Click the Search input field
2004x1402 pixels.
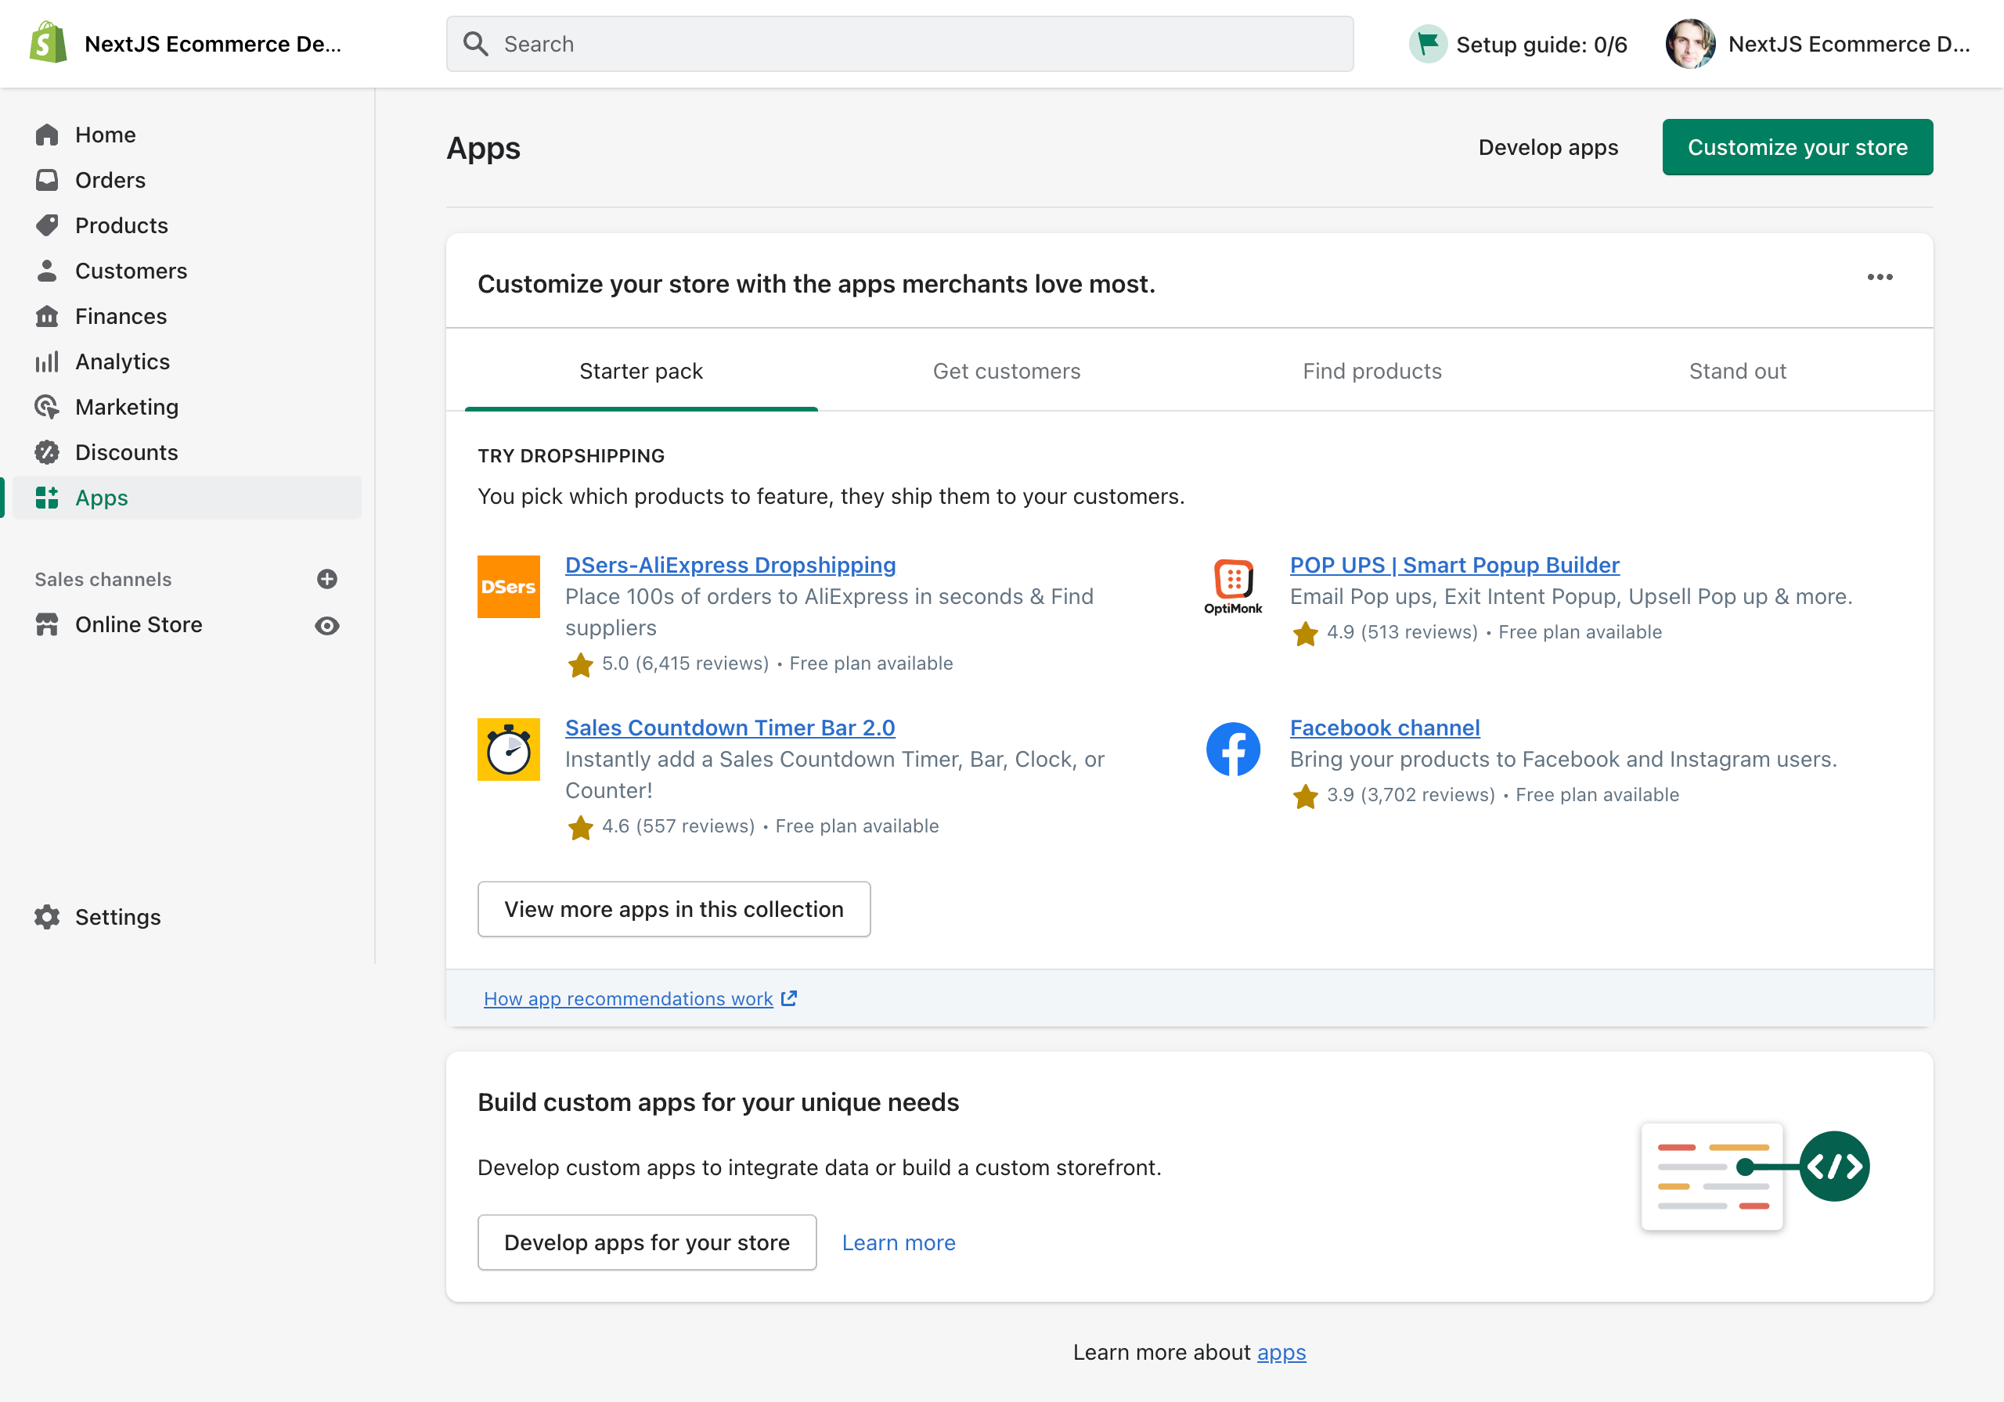click(900, 44)
